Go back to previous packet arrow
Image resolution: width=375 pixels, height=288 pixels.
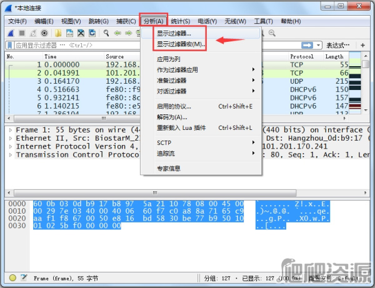tap(117, 33)
